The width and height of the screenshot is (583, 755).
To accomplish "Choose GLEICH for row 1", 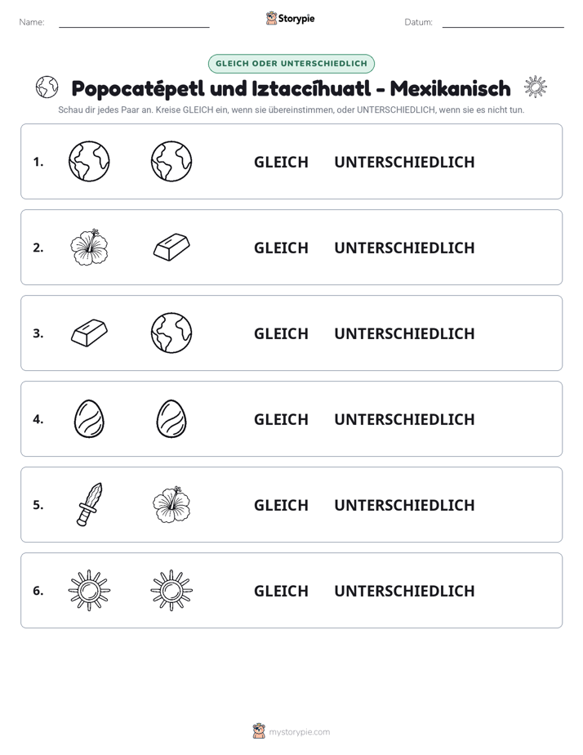I will [x=281, y=162].
